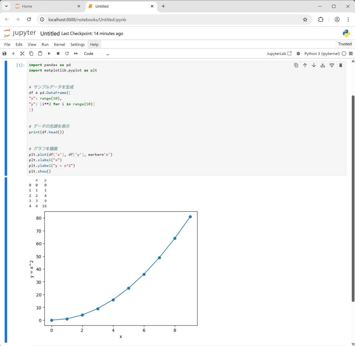
Task: Open a new browser tab with plus button
Action: 163,6
